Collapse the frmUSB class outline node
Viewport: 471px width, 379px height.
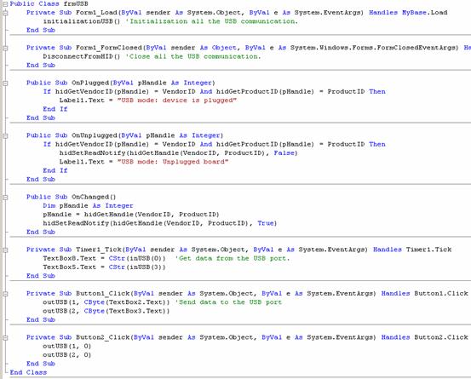5,4
